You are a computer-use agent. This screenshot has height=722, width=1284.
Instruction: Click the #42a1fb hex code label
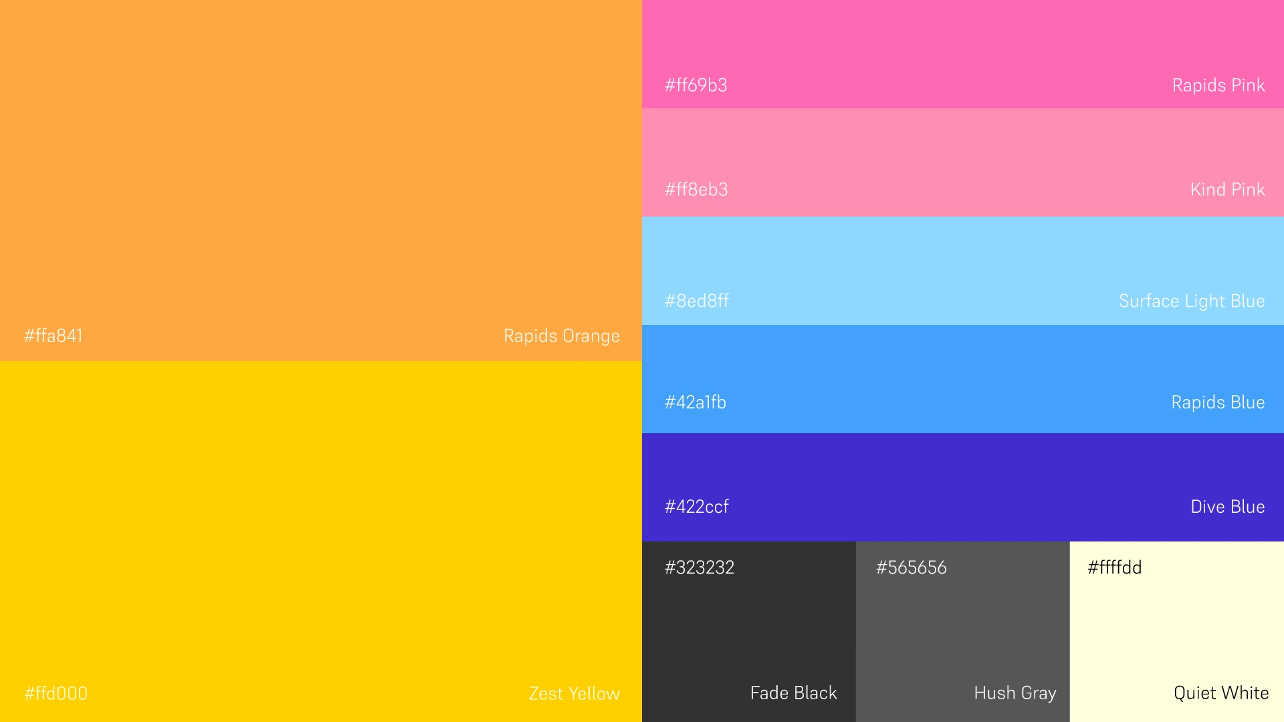pos(695,402)
